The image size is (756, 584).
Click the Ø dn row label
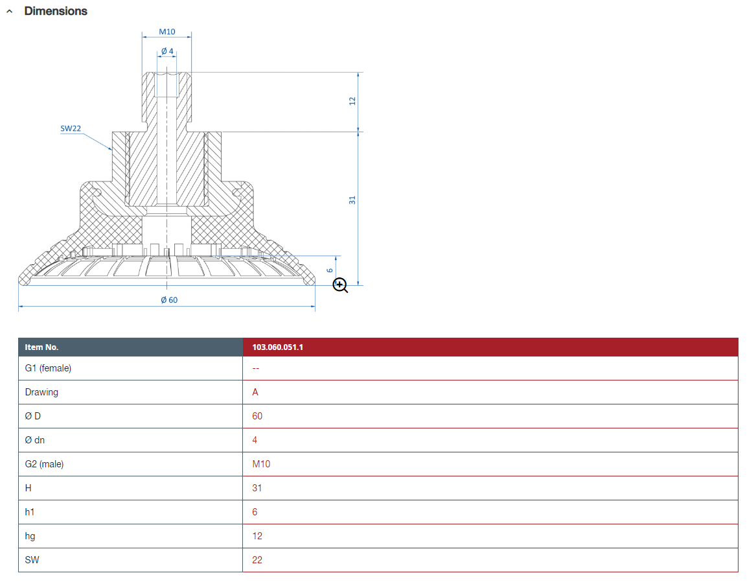35,440
